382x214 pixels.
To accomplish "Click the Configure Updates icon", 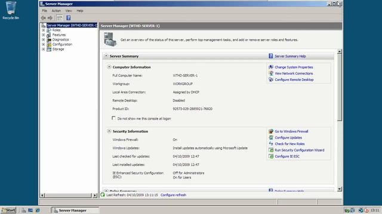I will tap(271, 137).
